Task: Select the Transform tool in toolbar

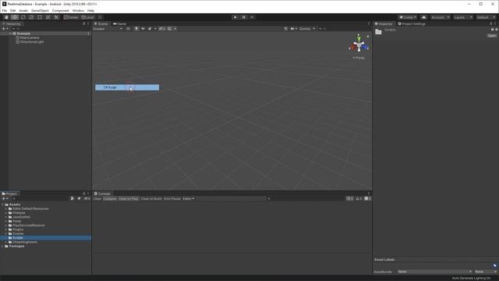Action: [x=48, y=17]
